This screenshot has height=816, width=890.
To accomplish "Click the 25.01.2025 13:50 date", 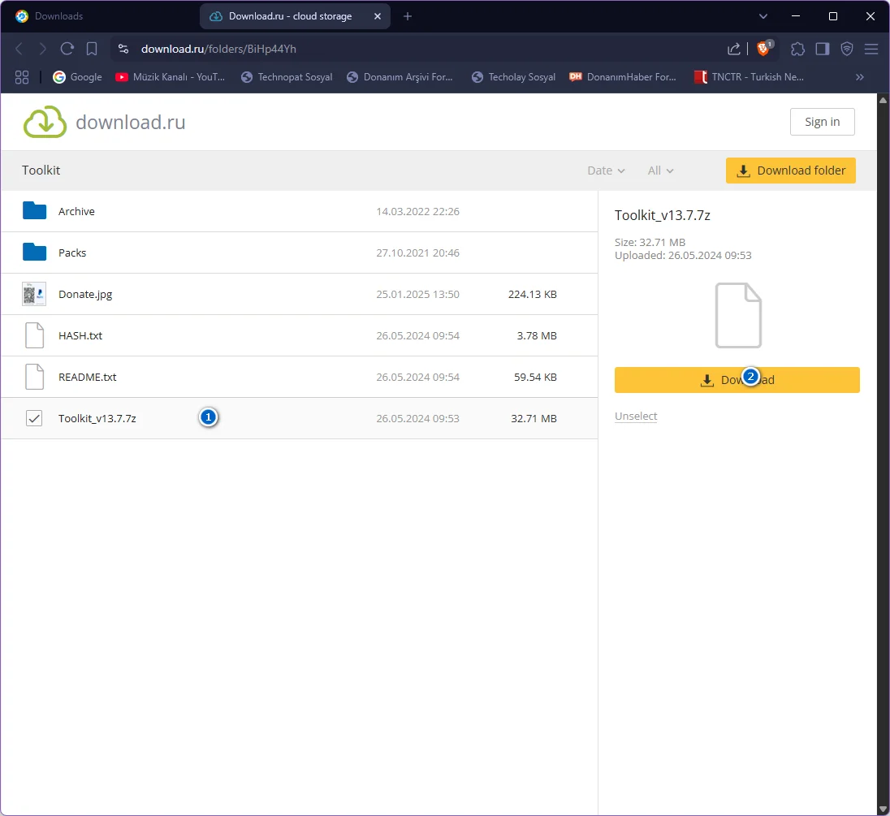I will pos(417,294).
